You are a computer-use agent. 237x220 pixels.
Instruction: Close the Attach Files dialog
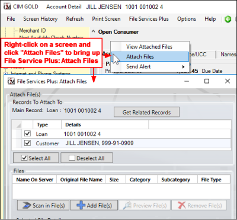click(x=228, y=81)
